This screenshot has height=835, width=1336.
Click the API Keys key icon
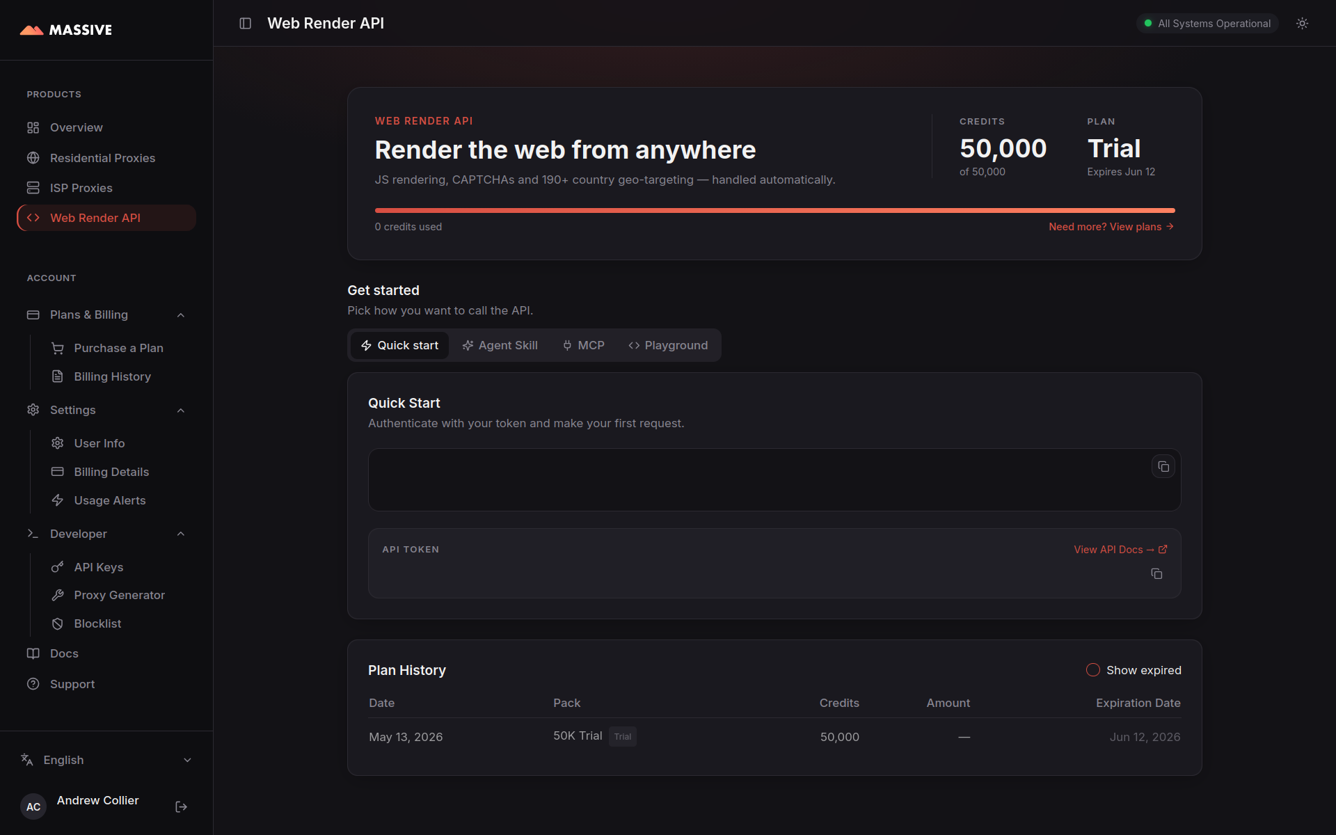pos(58,567)
